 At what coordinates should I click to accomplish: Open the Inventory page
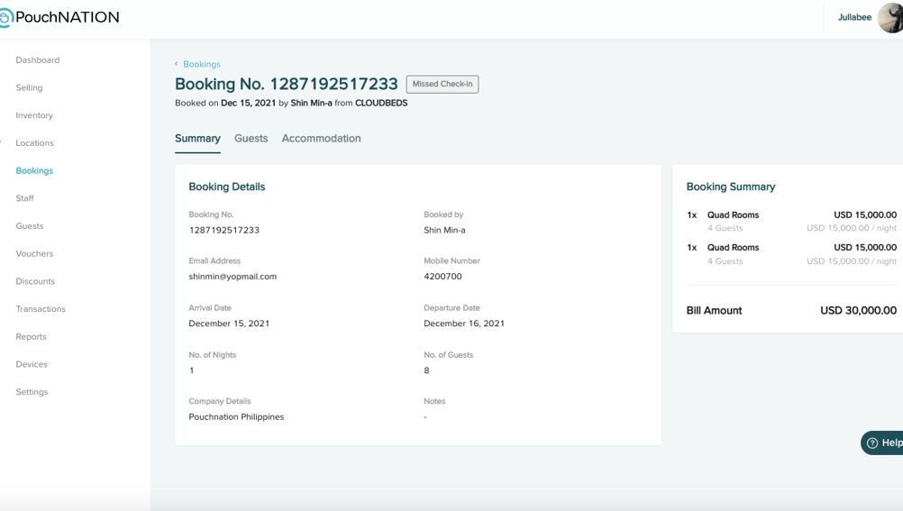click(34, 115)
